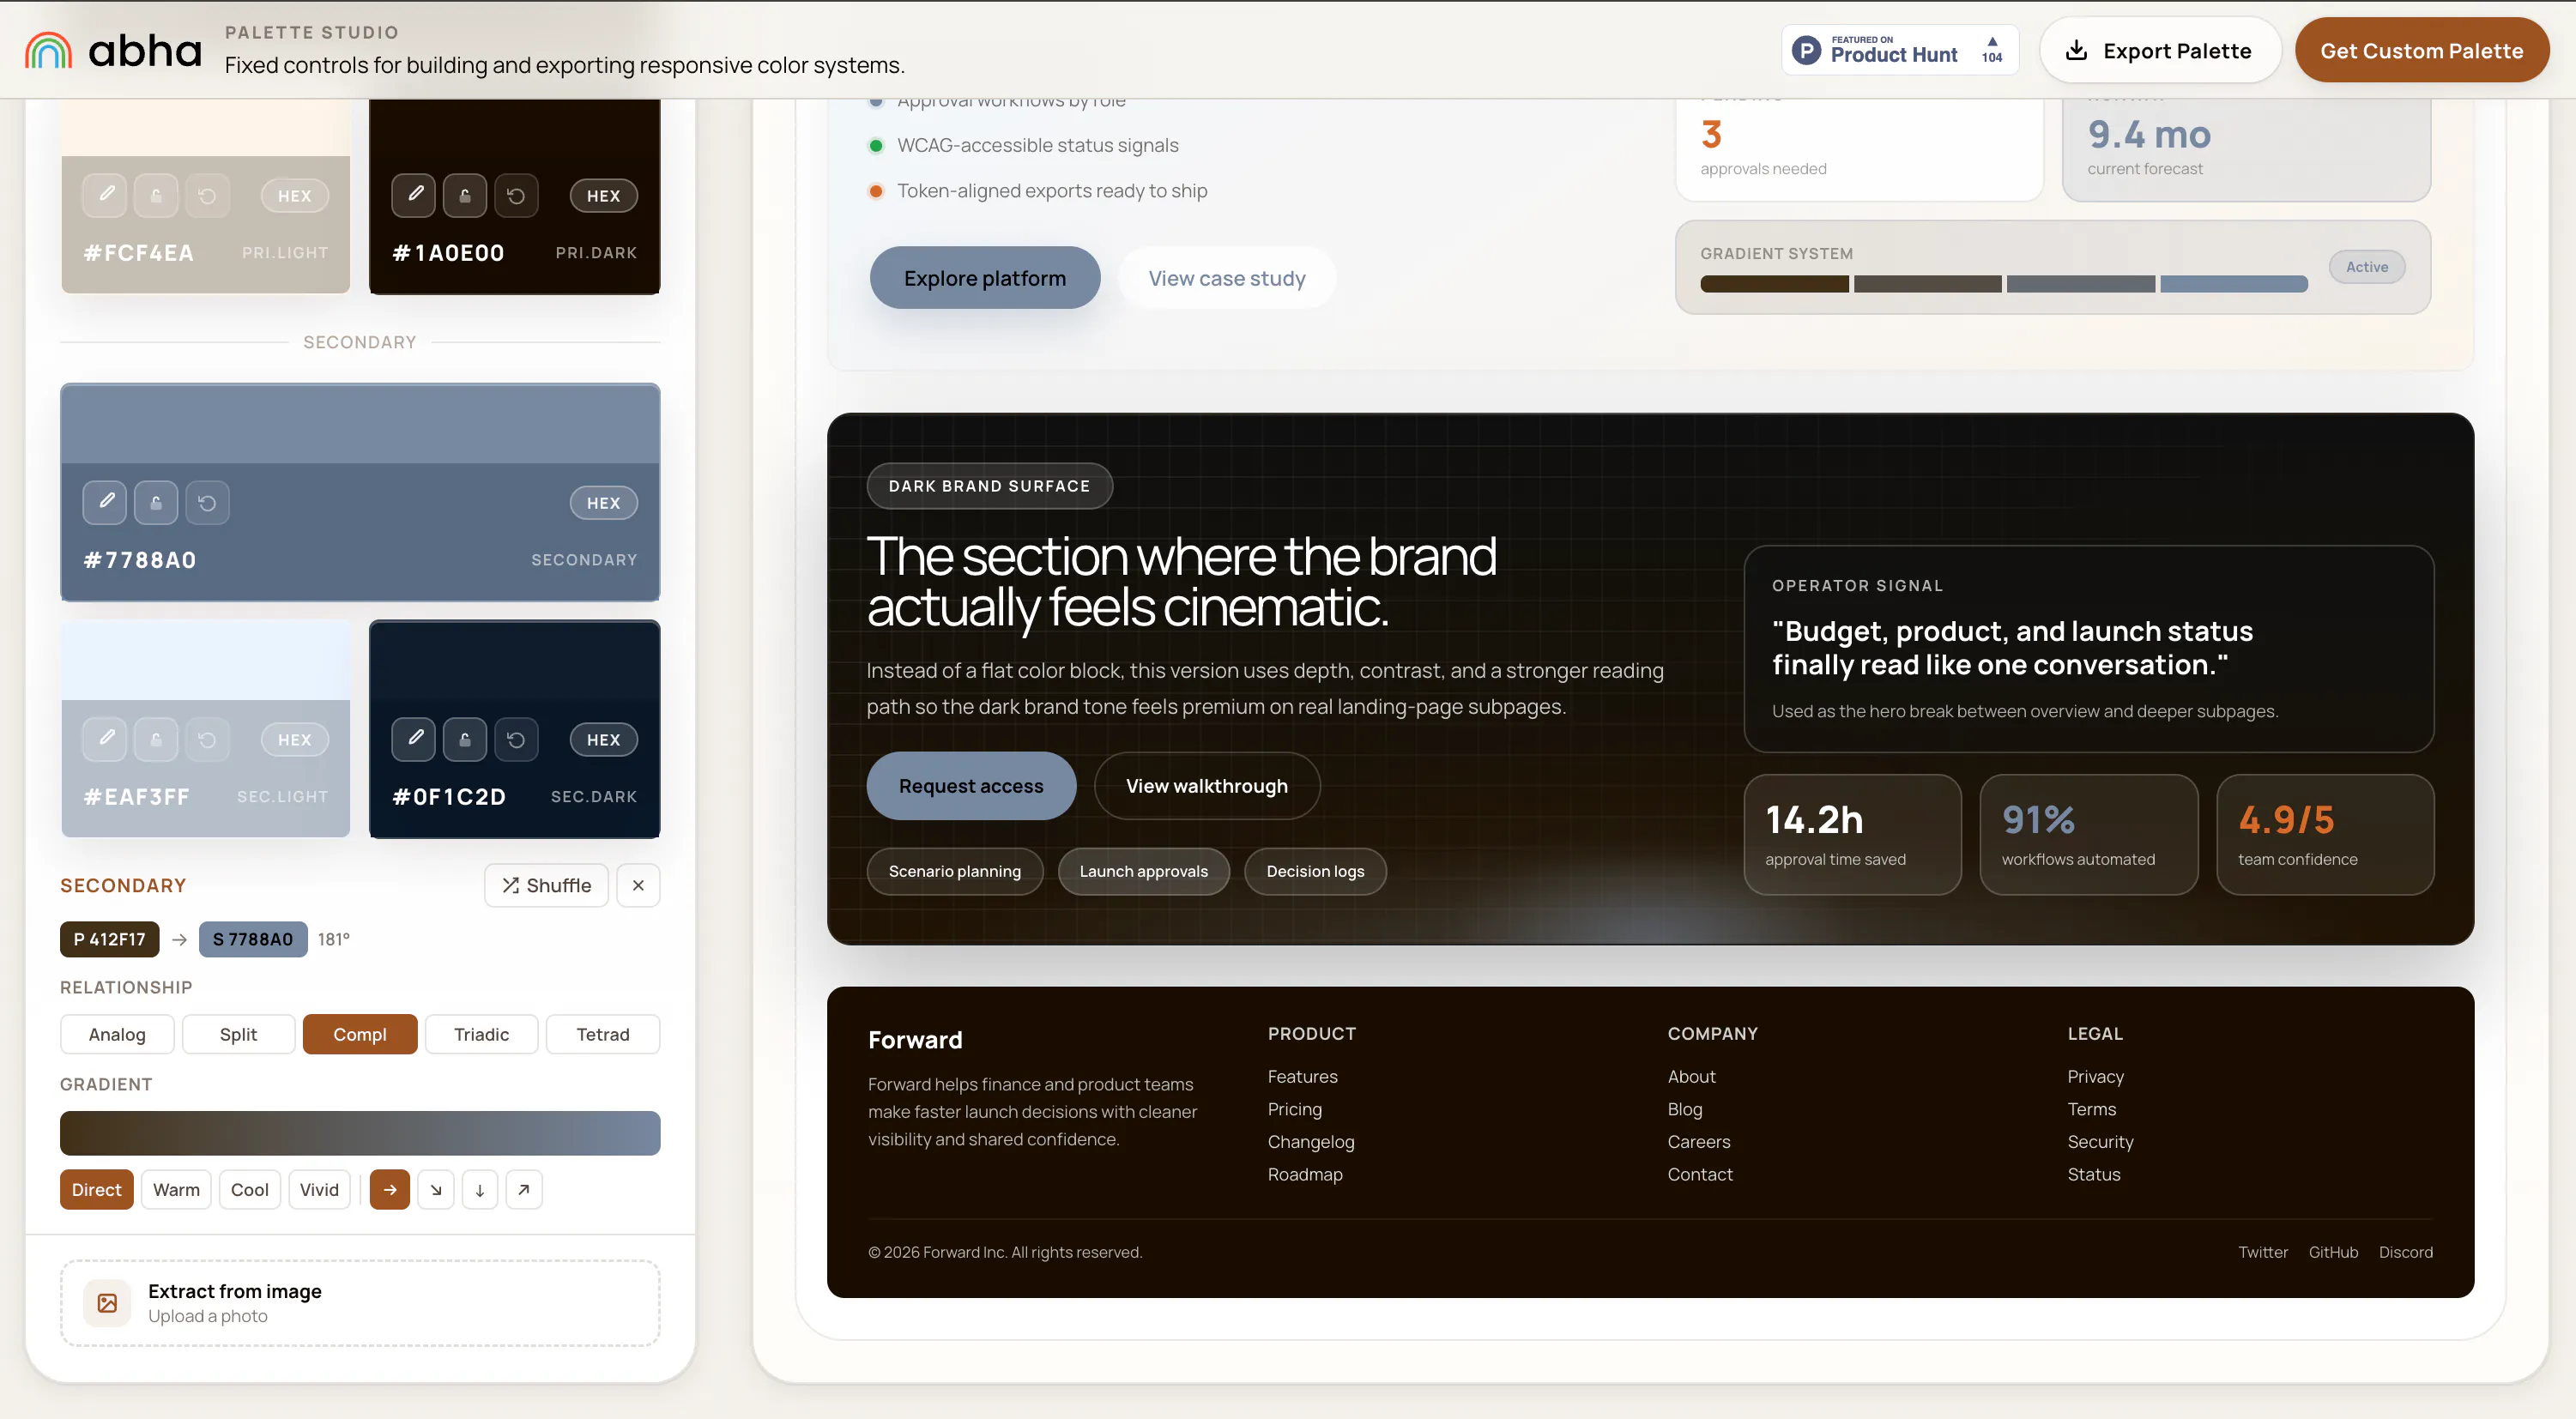Select the Split relationship option
The height and width of the screenshot is (1419, 2576).
click(238, 1034)
